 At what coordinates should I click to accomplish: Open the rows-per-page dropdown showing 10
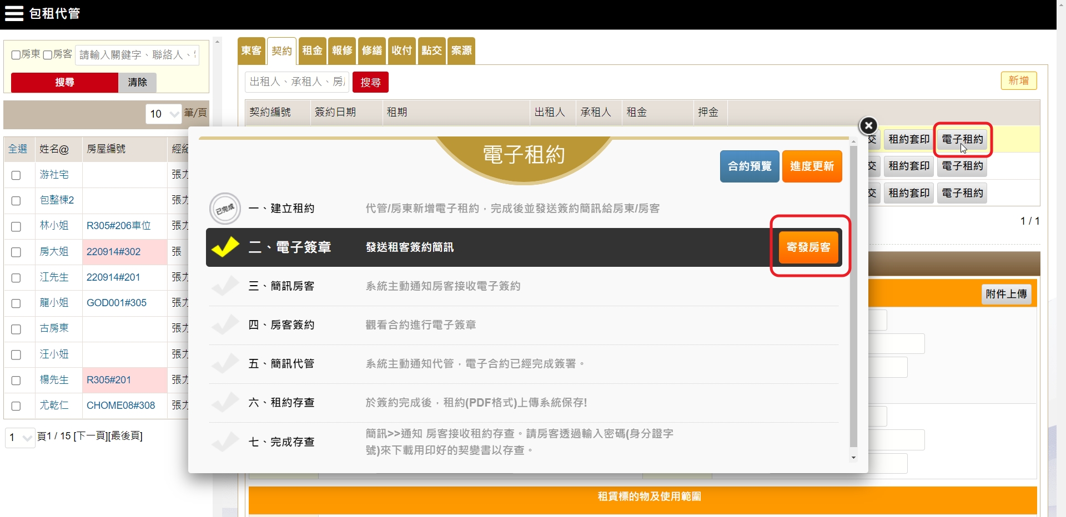point(163,114)
